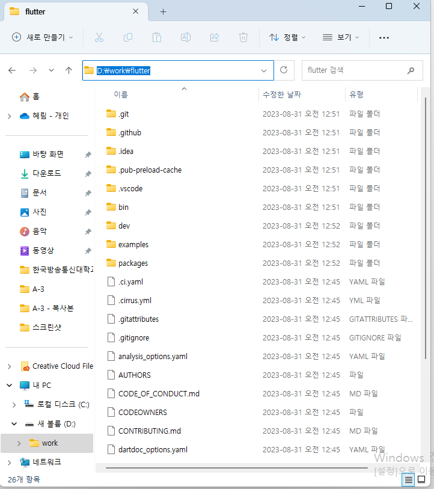This screenshot has width=434, height=489.
Task: Click the vertical scrollbar of file list
Action: pyautogui.click(x=425, y=229)
